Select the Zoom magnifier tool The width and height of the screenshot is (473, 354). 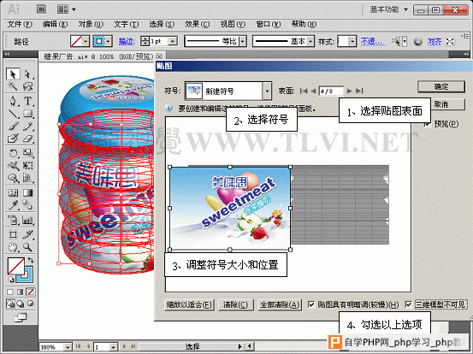[x=27, y=248]
